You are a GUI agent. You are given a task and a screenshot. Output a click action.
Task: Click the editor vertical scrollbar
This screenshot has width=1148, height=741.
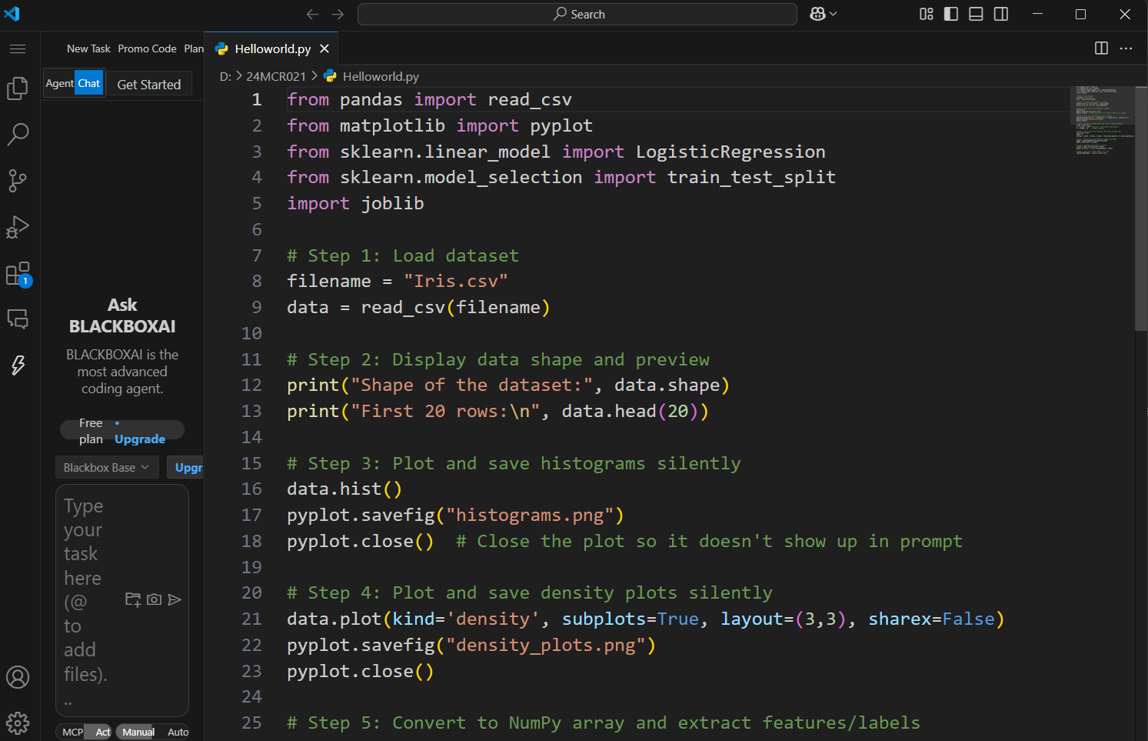[1141, 208]
